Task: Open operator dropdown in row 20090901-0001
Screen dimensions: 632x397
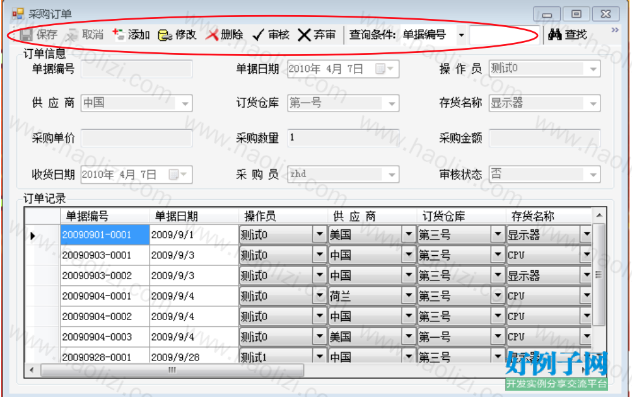Action: tap(320, 234)
